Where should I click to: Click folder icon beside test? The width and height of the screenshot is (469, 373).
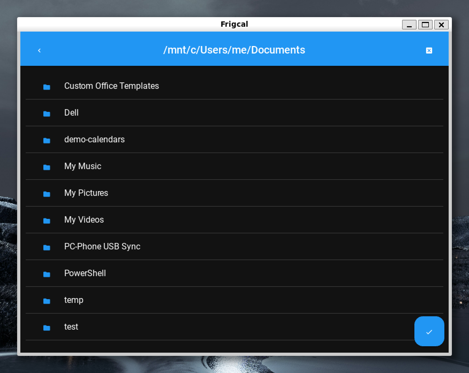47,328
